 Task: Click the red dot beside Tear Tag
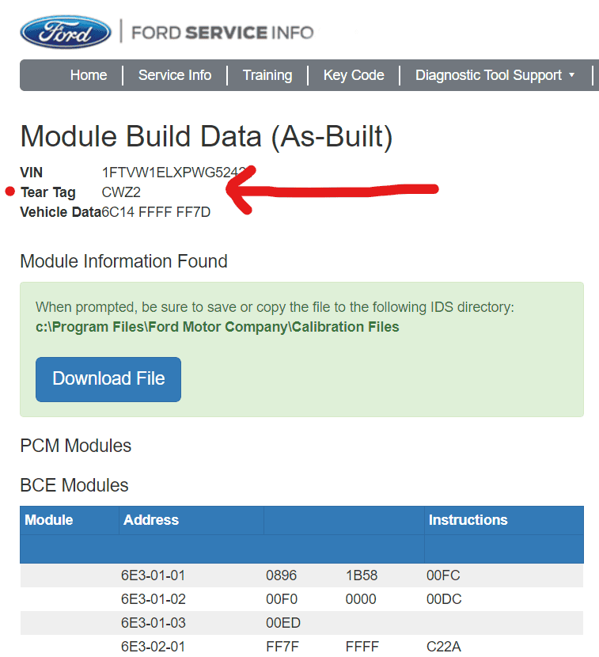pyautogui.click(x=10, y=192)
